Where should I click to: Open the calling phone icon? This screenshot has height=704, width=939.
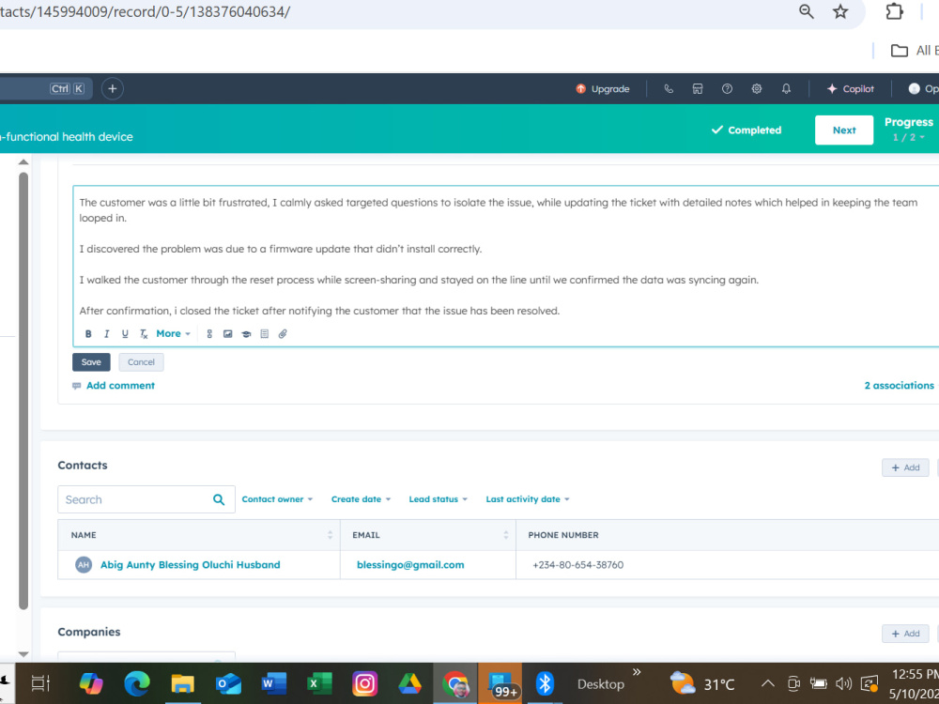(x=669, y=88)
